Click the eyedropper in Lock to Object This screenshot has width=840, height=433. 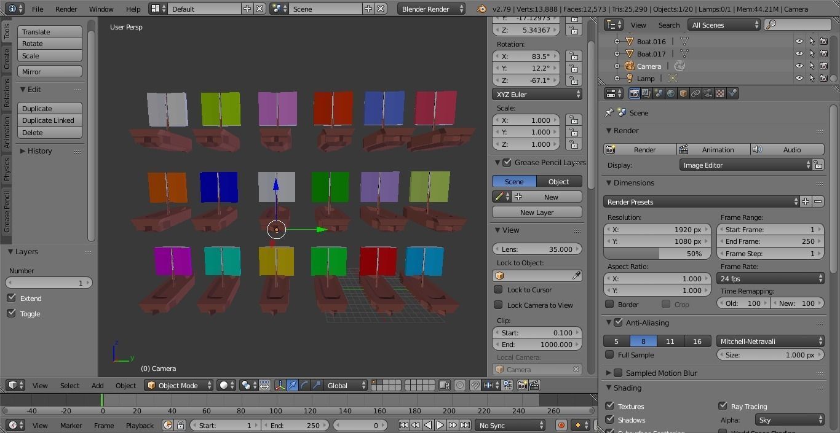tap(576, 276)
